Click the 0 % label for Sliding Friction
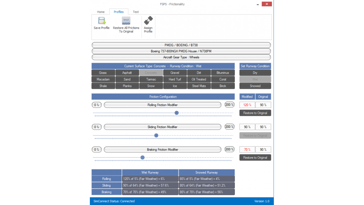Viewport: 364px width, 205px height. (x=97, y=127)
